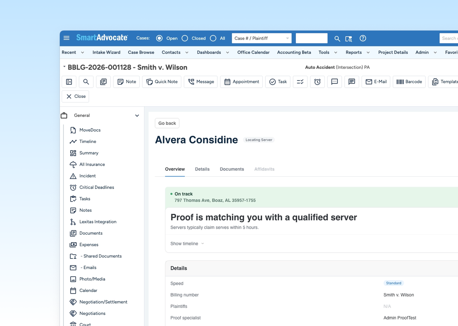Image resolution: width=458 pixels, height=326 pixels.
Task: Open the chat bubble with dots icon
Action: click(335, 82)
